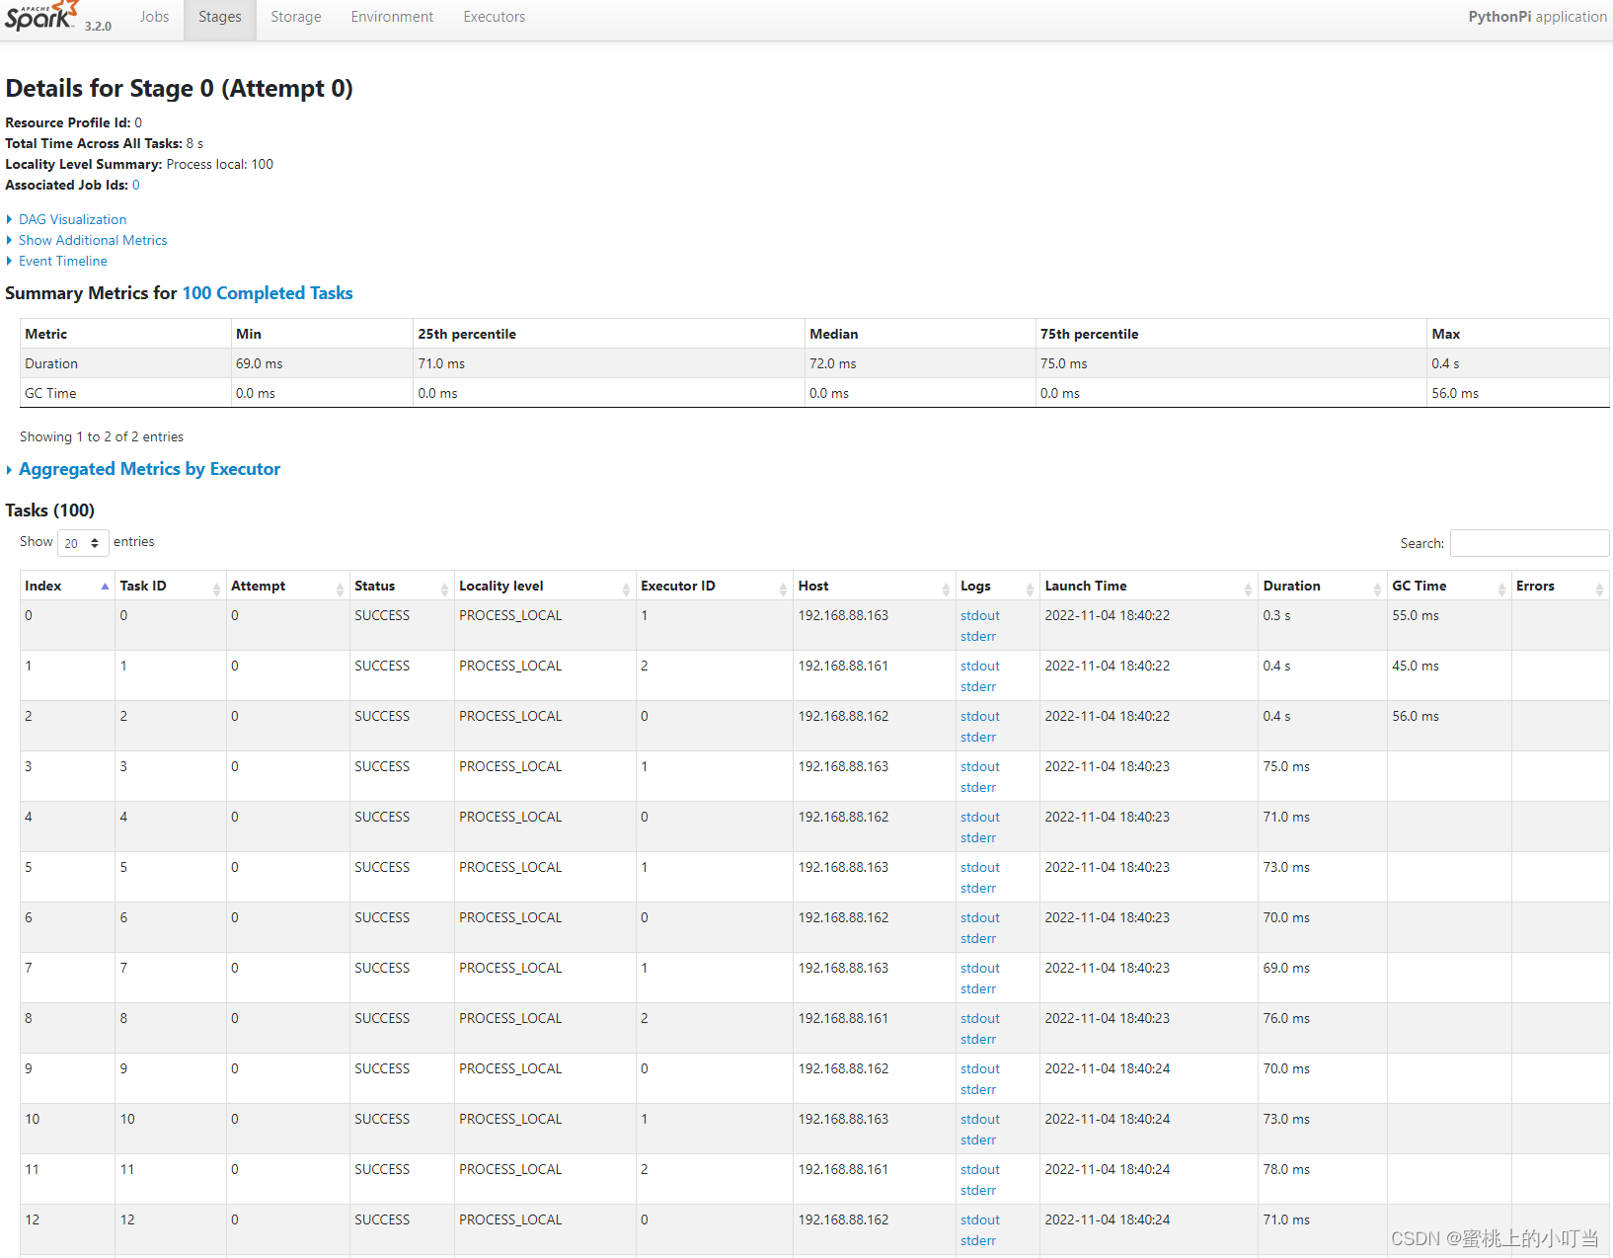Open stderr log for task index 8
1613x1258 pixels.
coord(978,1039)
